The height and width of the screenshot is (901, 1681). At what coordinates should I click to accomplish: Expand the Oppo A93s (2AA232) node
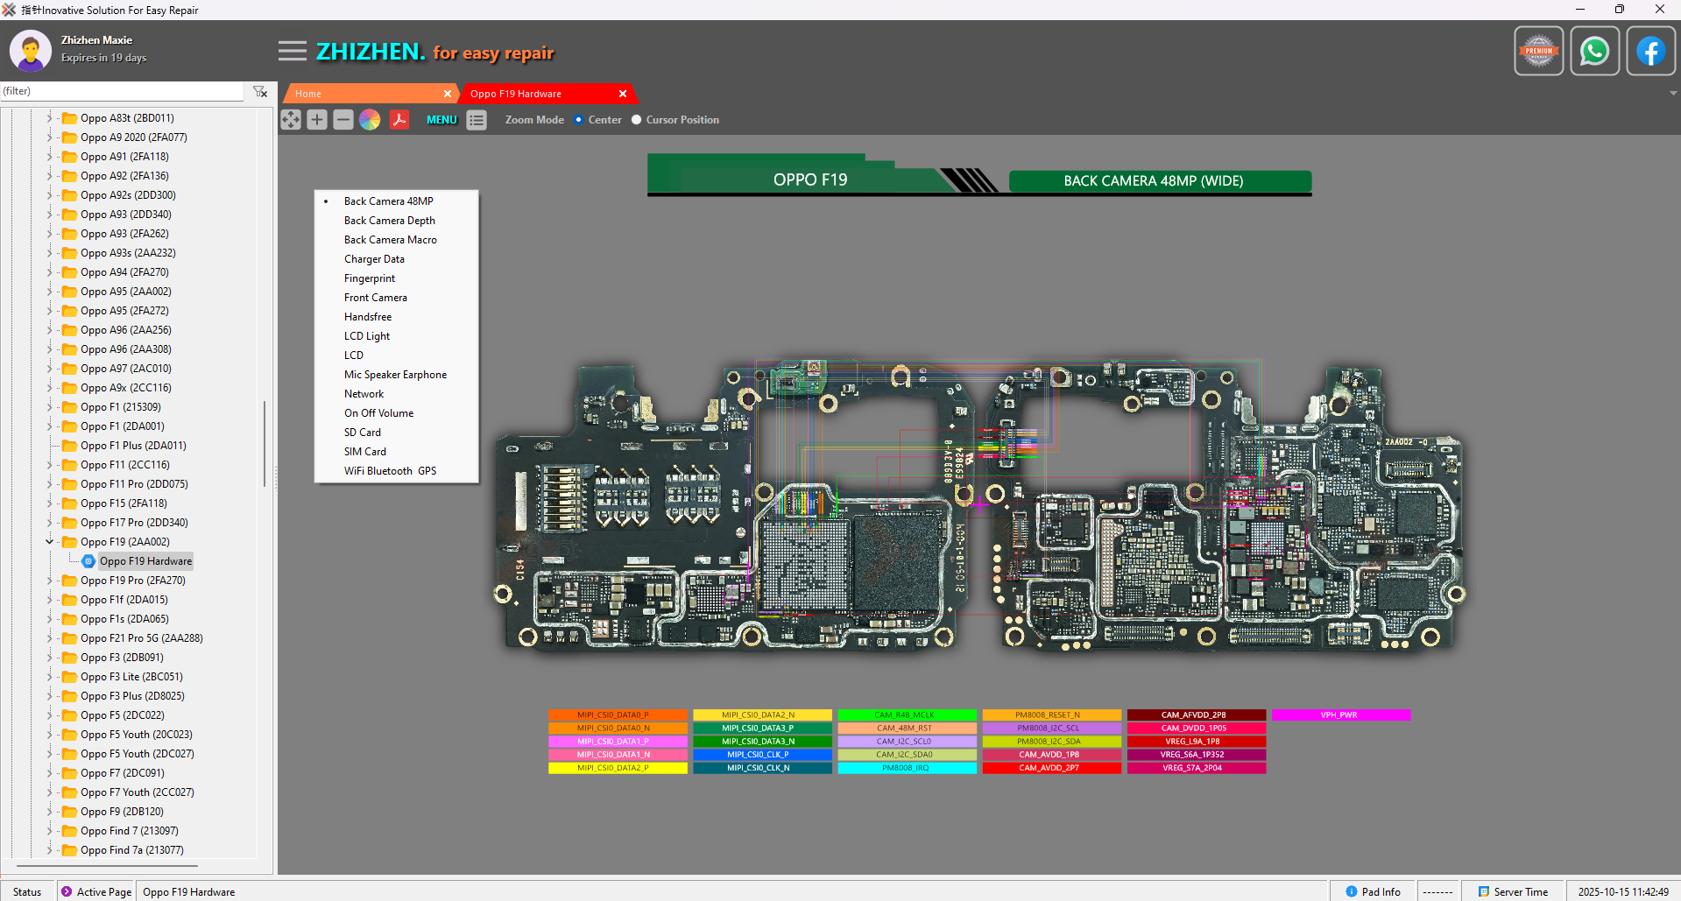50,253
